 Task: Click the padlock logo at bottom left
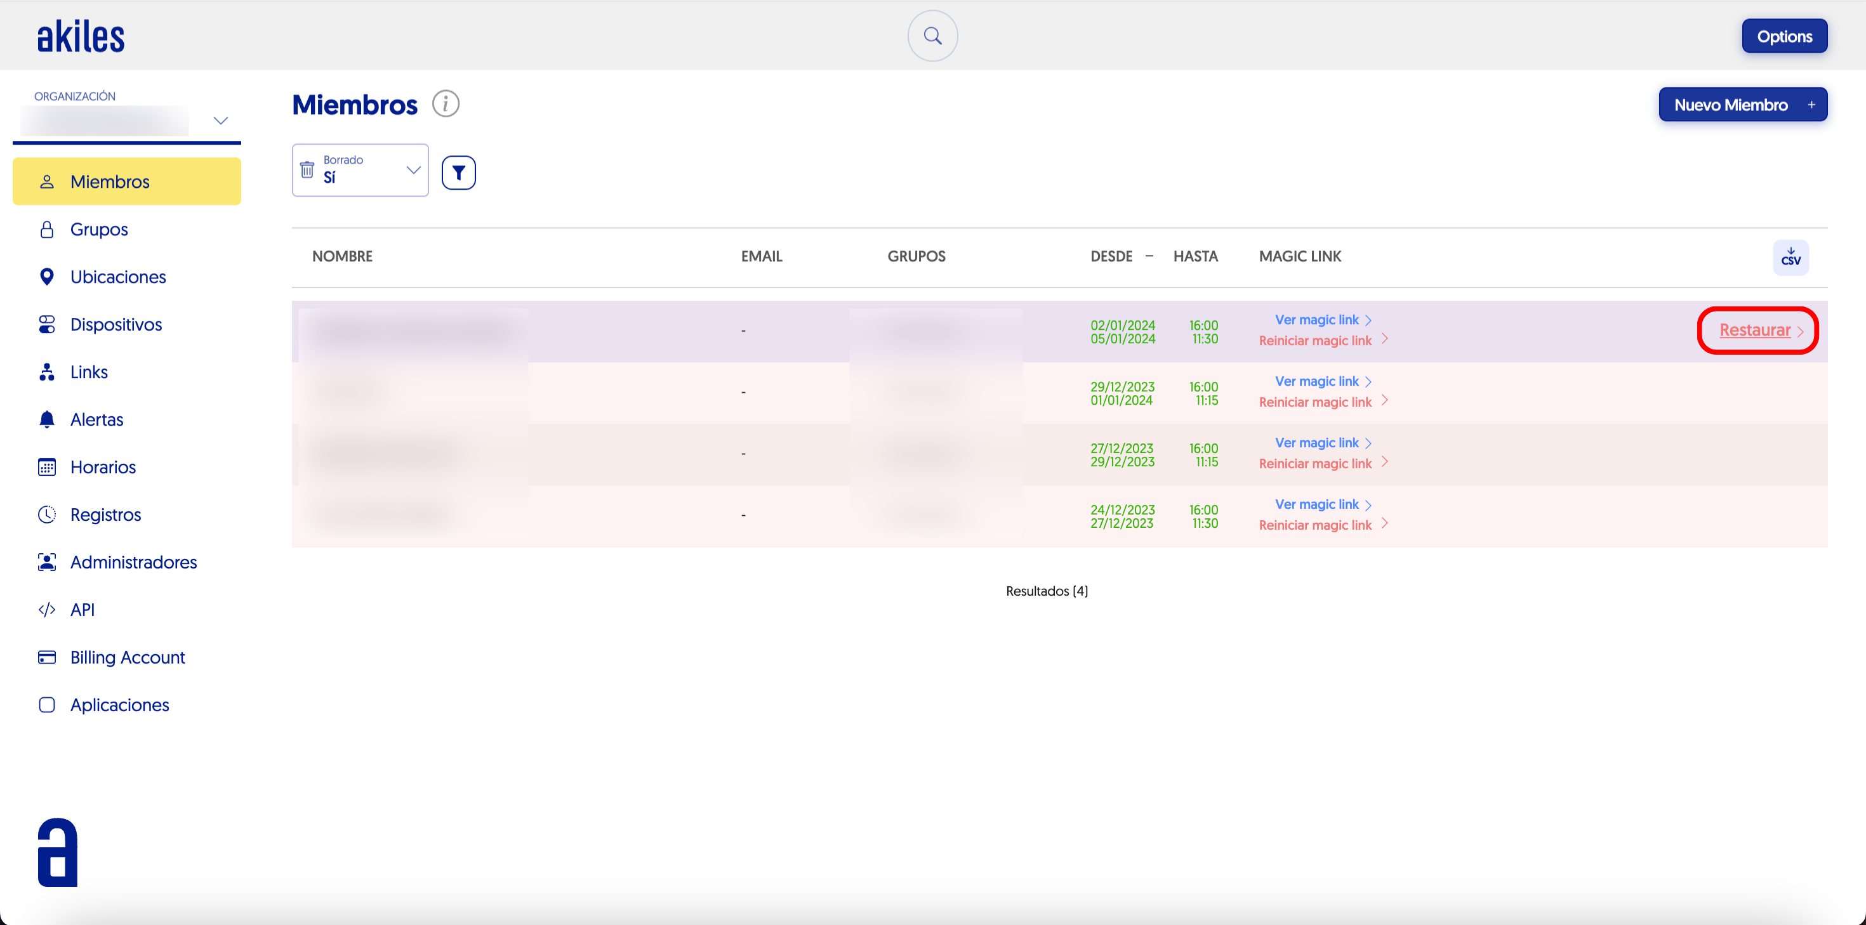tap(57, 852)
